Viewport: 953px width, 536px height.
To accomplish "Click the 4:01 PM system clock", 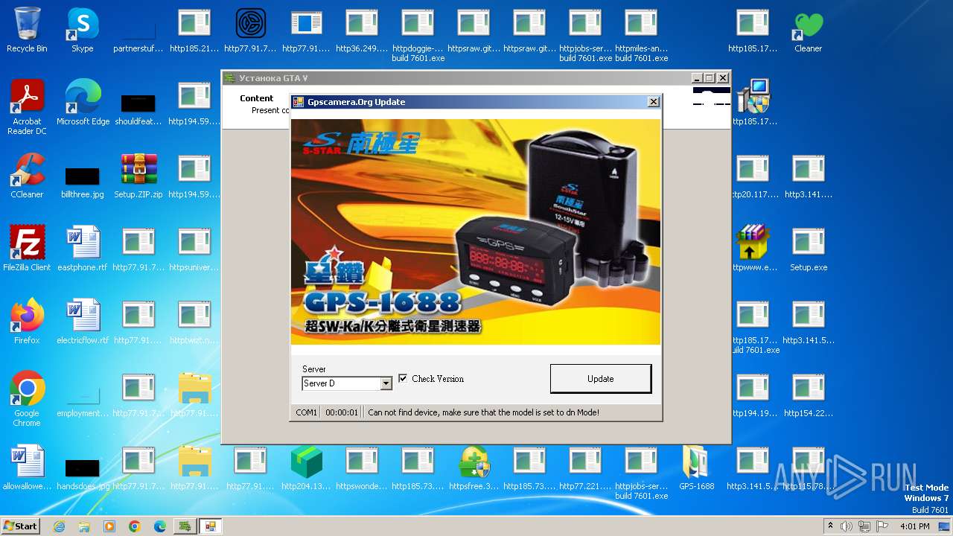I will (914, 526).
